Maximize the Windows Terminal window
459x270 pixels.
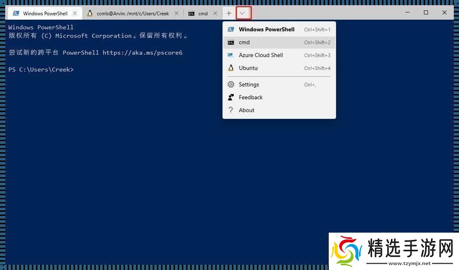(x=426, y=12)
